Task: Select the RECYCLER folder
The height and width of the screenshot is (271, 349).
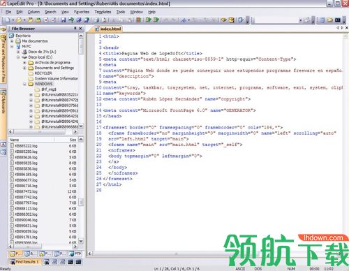Action: (43, 73)
